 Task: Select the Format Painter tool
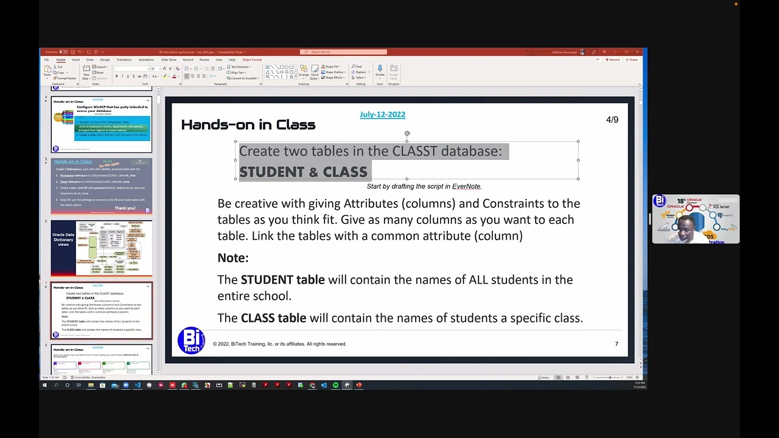(x=65, y=78)
